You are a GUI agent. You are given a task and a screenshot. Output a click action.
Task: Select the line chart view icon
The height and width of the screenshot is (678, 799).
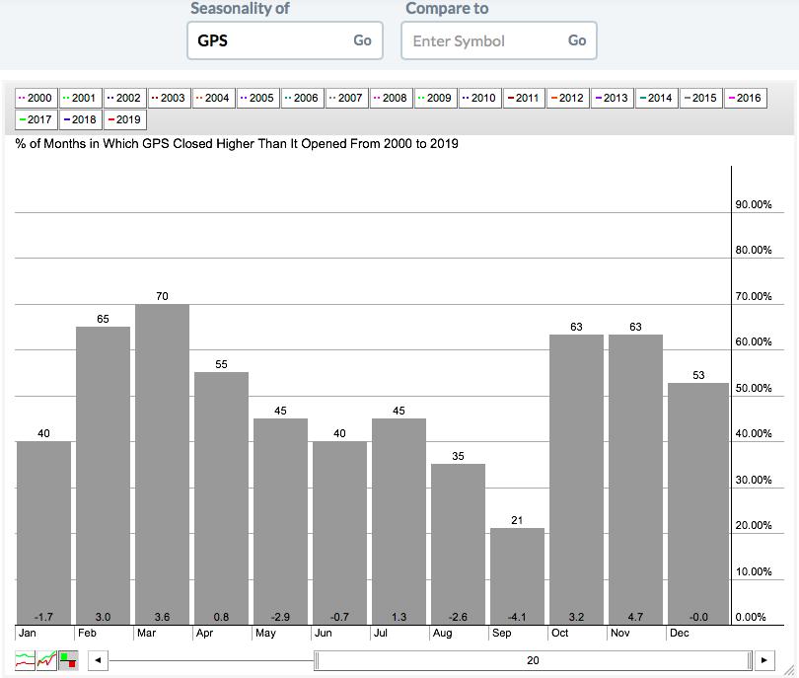(25, 660)
